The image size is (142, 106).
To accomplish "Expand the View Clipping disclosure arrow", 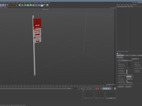I will [117, 79].
